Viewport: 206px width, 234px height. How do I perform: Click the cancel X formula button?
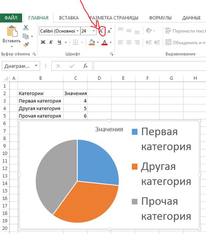[x=58, y=66]
